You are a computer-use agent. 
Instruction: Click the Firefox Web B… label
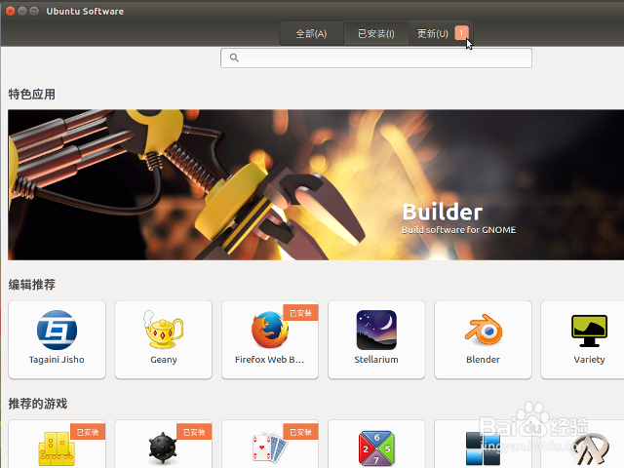pyautogui.click(x=269, y=360)
